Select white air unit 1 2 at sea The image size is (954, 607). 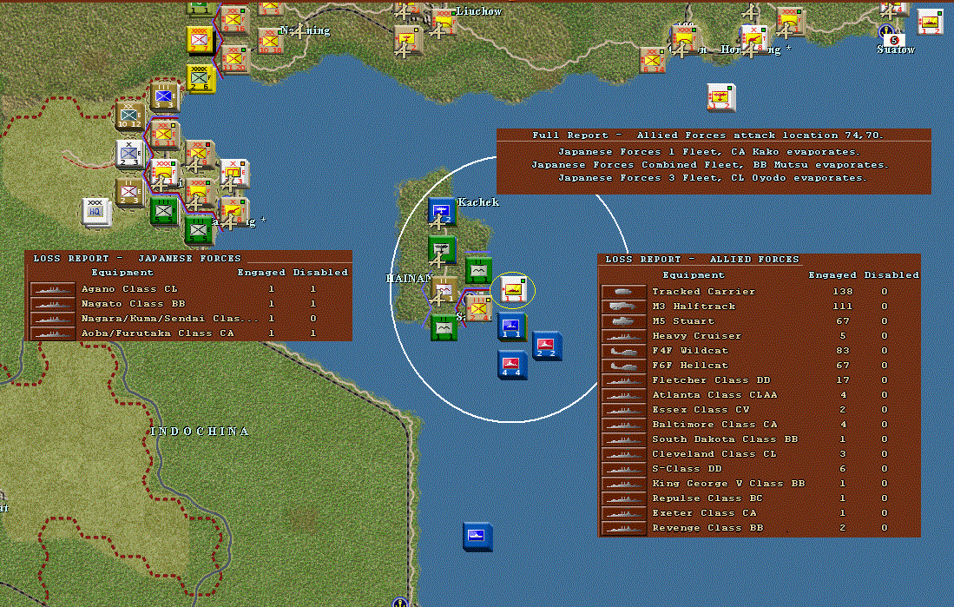click(x=721, y=97)
